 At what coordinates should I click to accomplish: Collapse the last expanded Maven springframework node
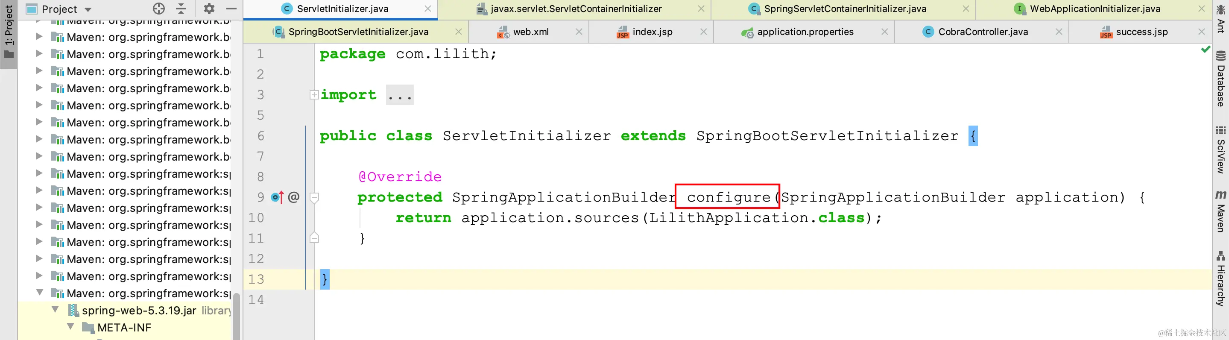(x=40, y=292)
